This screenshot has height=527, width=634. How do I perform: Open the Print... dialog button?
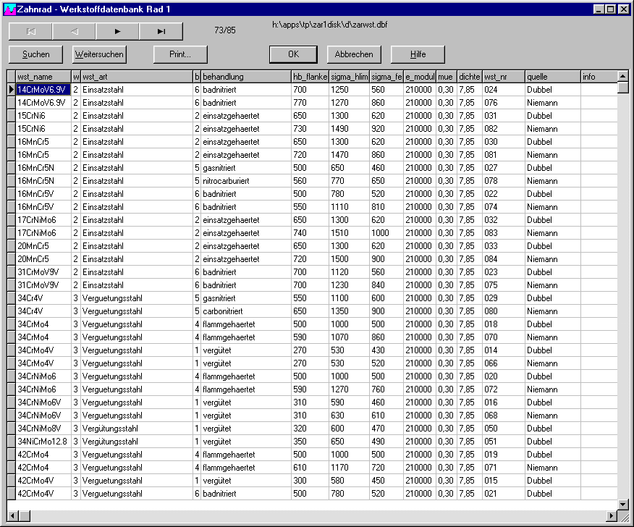click(x=180, y=54)
